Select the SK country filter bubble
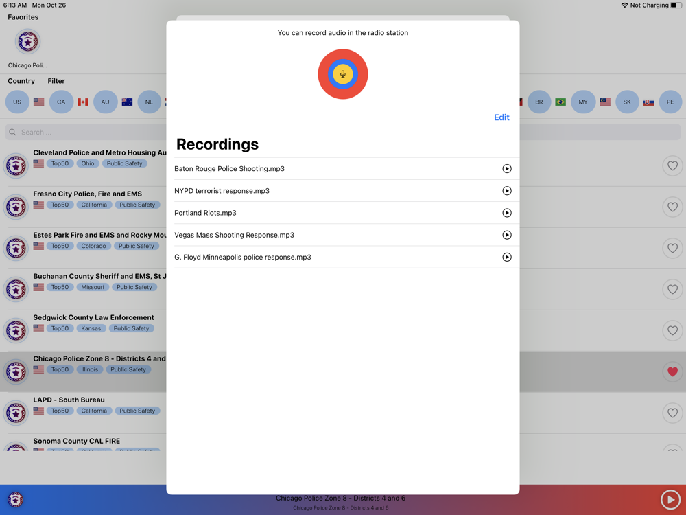The image size is (686, 515). click(x=627, y=102)
